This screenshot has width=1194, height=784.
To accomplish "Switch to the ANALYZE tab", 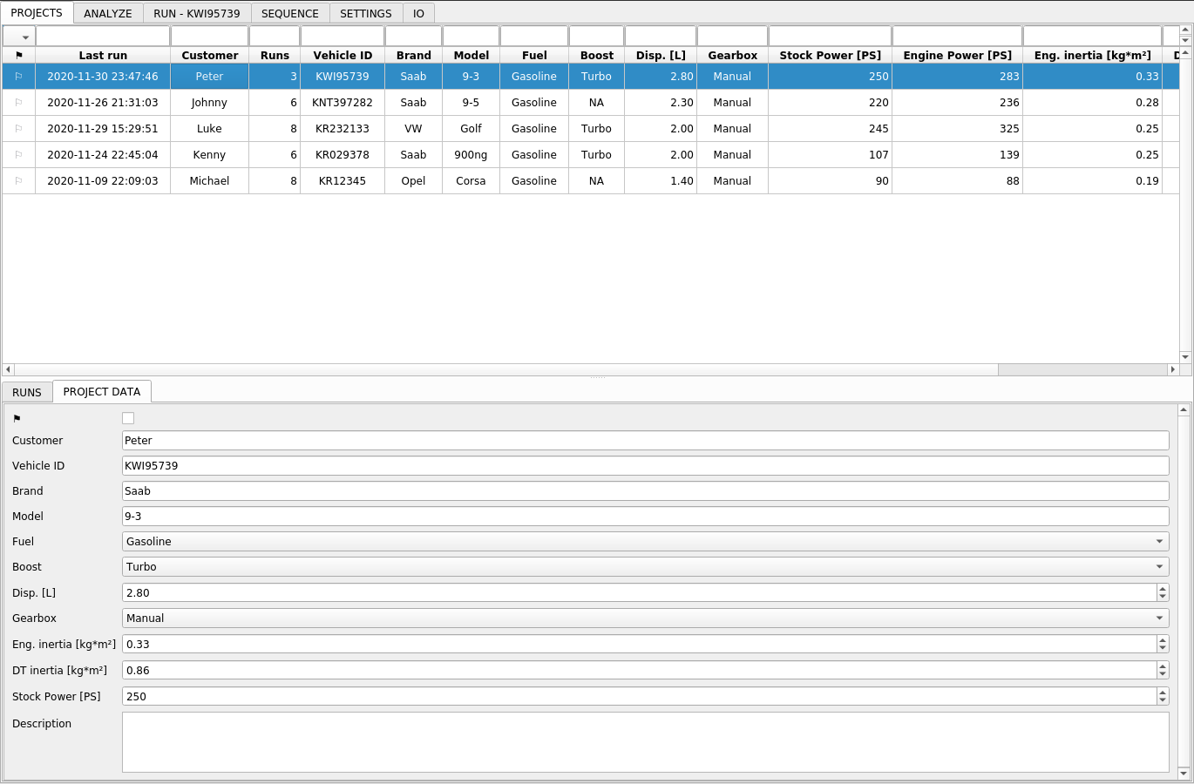I will 108,13.
